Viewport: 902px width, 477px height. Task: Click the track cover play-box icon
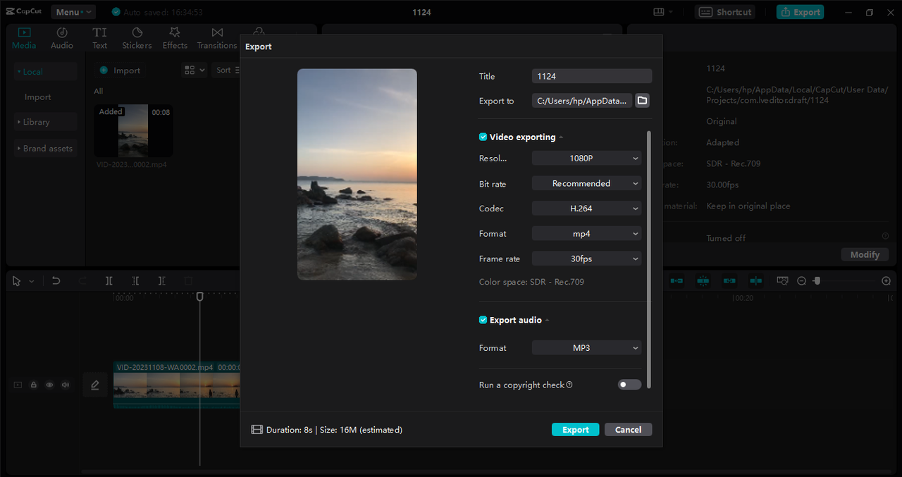pyautogui.click(x=18, y=385)
